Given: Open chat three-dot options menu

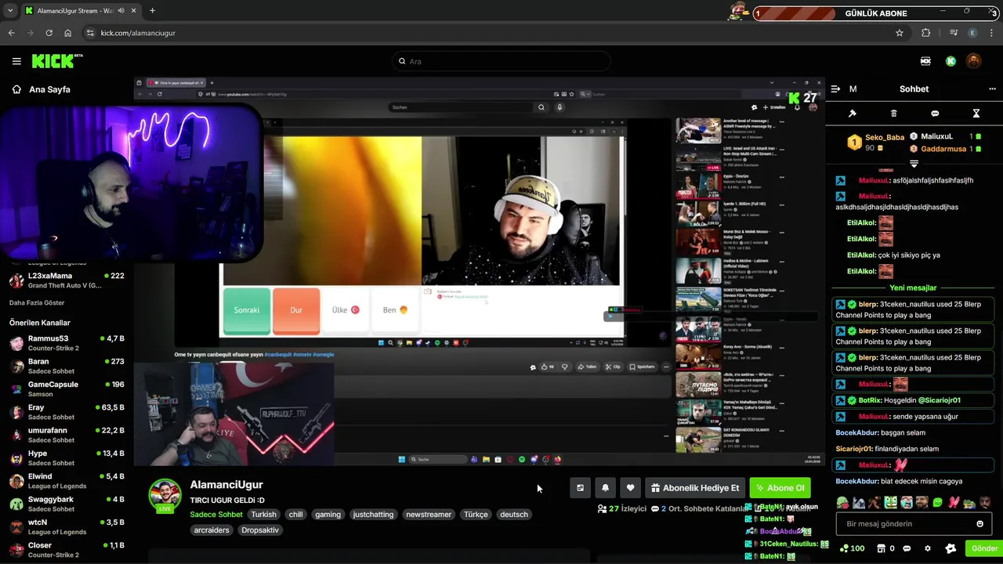Looking at the screenshot, I should pyautogui.click(x=992, y=89).
